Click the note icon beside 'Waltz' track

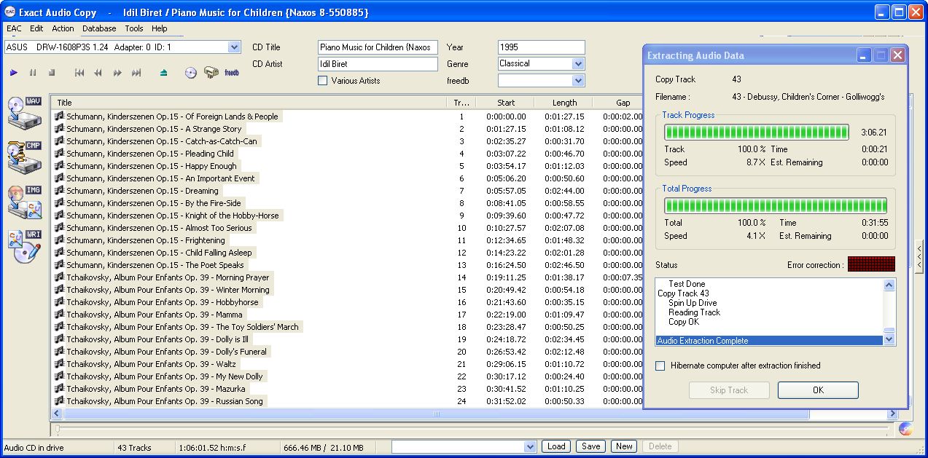tap(60, 364)
